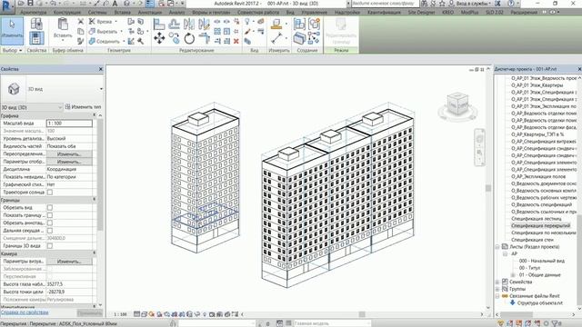Select the Rotate circular arrow tool
The image size is (582, 327).
189,38
